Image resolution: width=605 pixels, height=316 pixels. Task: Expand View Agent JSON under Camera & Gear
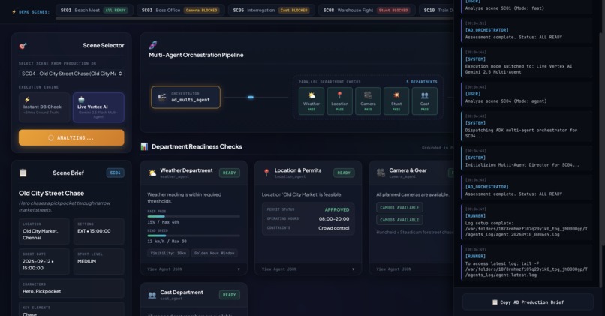coord(413,269)
